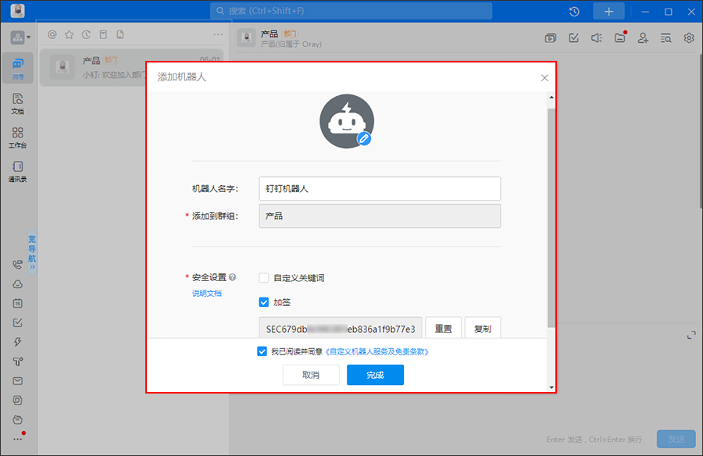Image resolution: width=703 pixels, height=456 pixels.
Task: Expand the 宽导航 wide navigation
Action: point(32,252)
